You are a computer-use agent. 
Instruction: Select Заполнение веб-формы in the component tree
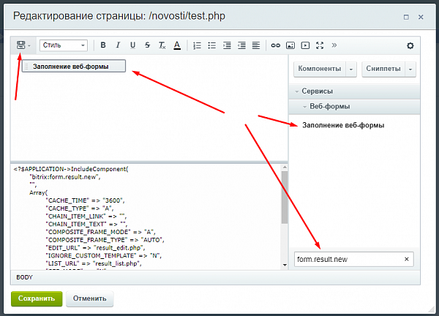[x=343, y=125]
